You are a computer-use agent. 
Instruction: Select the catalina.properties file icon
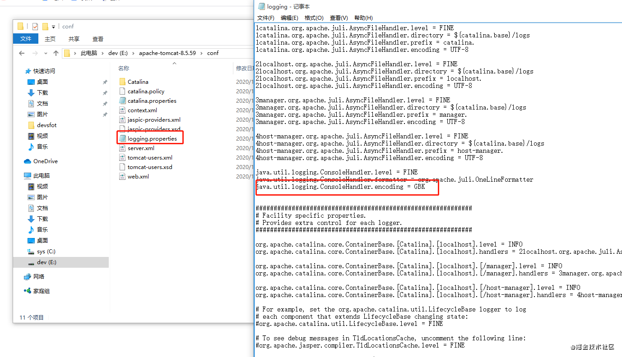122,101
